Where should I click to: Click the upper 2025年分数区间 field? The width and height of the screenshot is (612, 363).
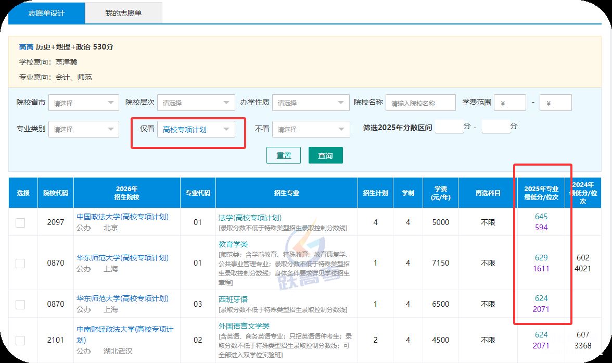coord(495,127)
